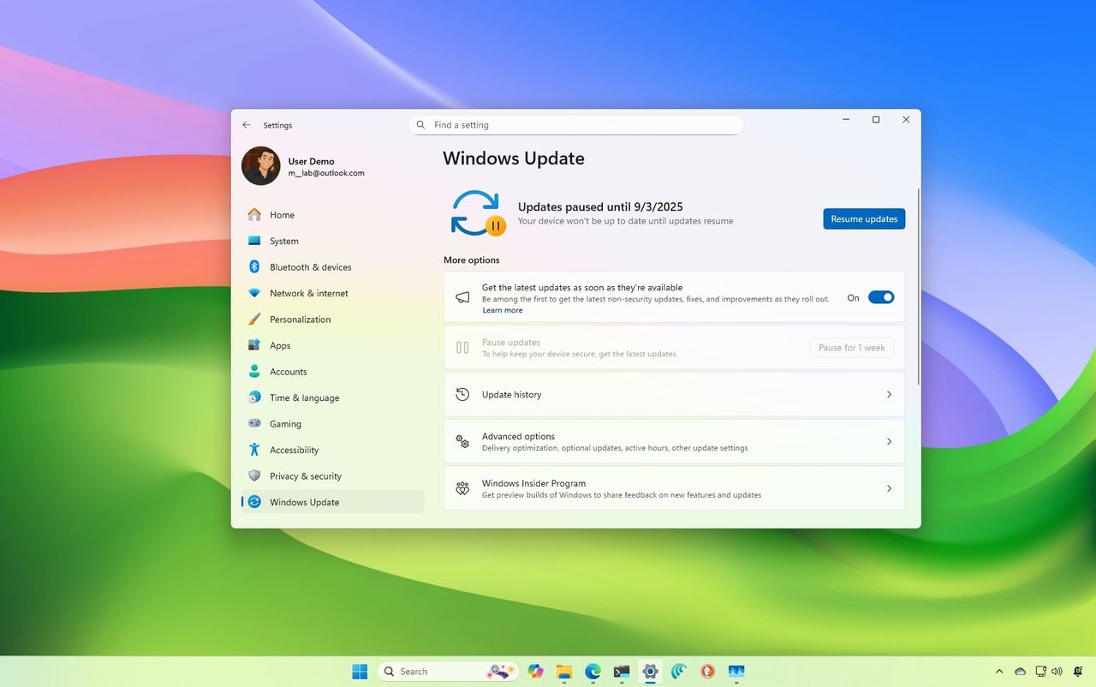The image size is (1096, 687).
Task: Open the Gaming settings section
Action: point(285,423)
